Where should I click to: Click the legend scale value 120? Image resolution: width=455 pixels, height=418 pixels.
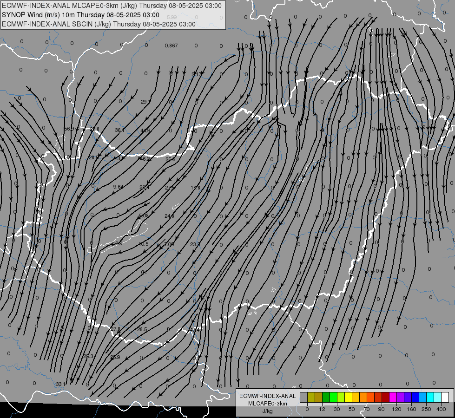(396, 409)
